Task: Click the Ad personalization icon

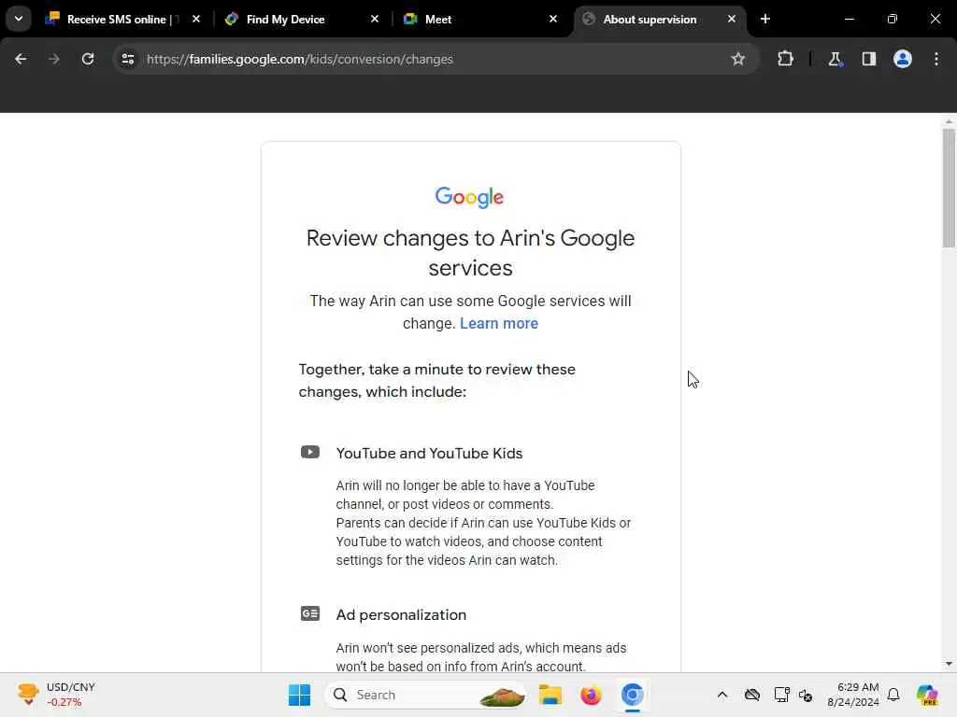Action: (x=310, y=613)
